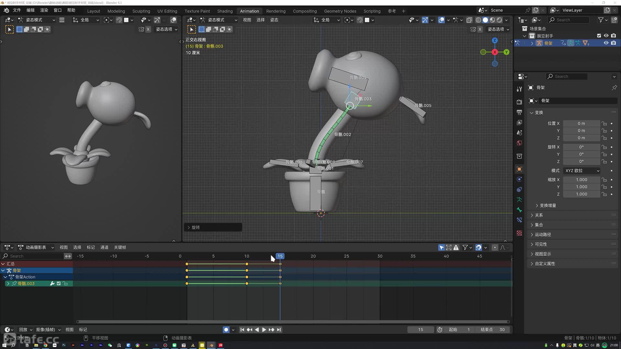Play animation in reverse

pyautogui.click(x=257, y=330)
